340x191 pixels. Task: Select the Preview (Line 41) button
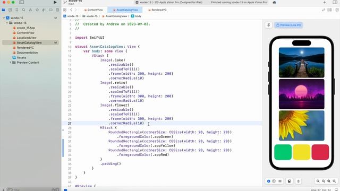[288, 25]
